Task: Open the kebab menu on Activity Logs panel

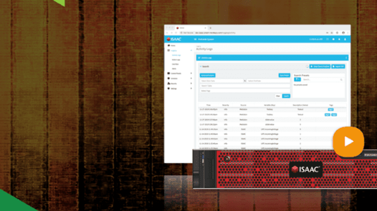Action: tap(346, 58)
